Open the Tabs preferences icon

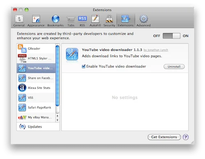(x=71, y=19)
